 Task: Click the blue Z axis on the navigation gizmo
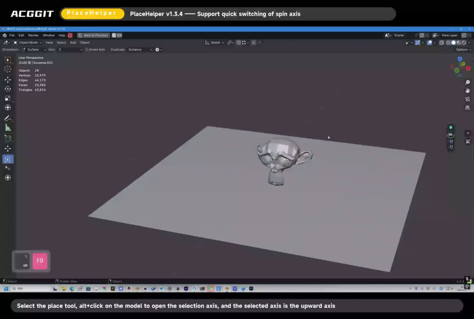[x=460, y=59]
